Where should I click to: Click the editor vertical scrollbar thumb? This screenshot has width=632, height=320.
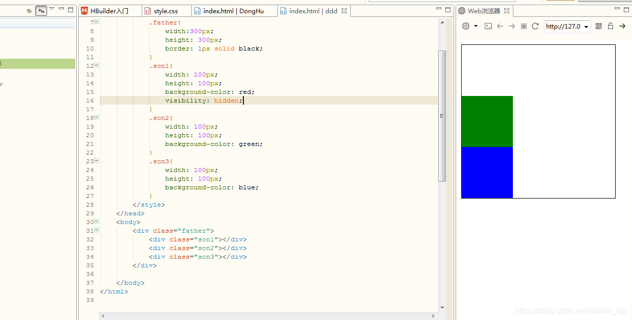442,116
